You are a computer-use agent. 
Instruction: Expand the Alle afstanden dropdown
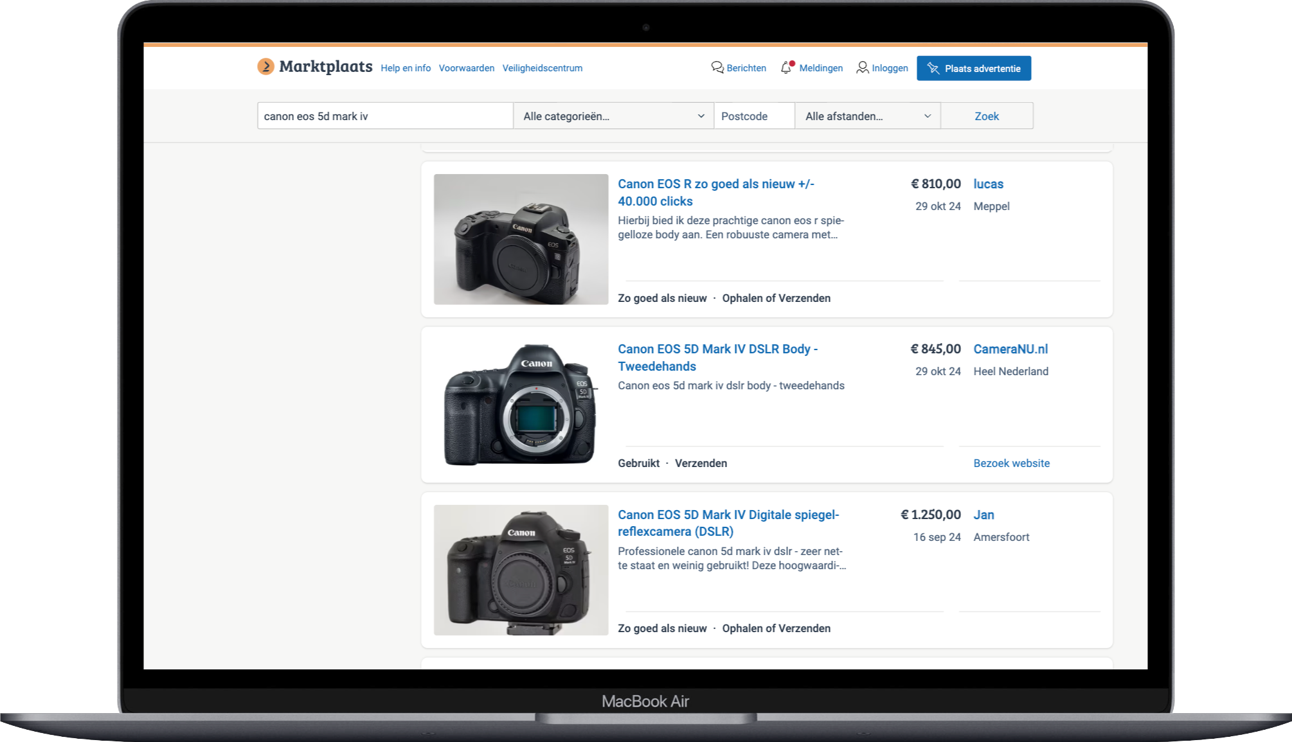click(868, 116)
